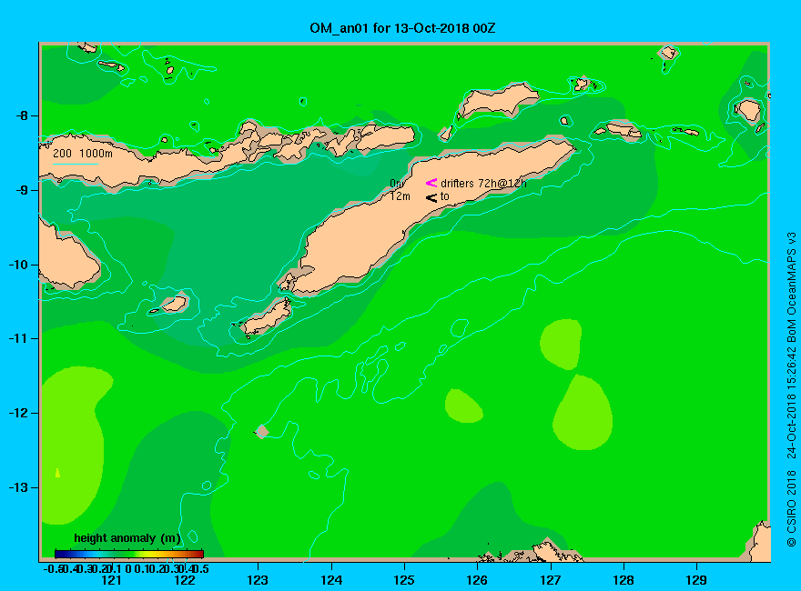
Task: Click longitude label 124
Action: coord(331,580)
